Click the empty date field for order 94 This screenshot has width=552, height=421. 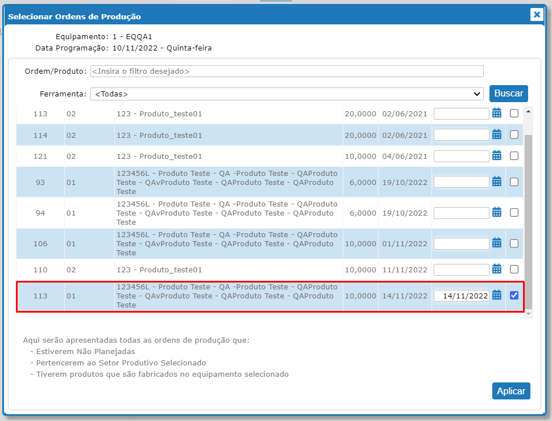(x=461, y=213)
